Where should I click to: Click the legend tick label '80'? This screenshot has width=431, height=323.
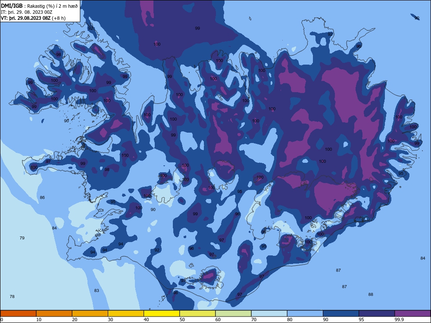[290, 320]
